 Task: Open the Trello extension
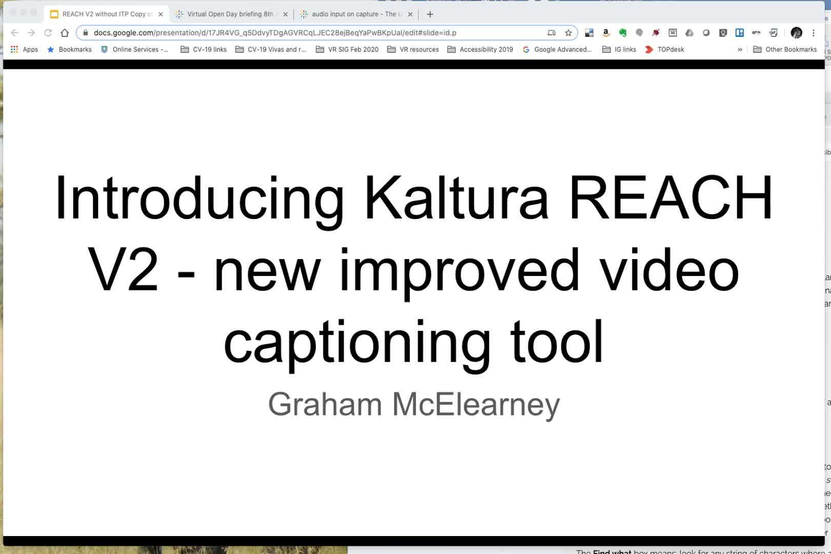[x=740, y=33]
